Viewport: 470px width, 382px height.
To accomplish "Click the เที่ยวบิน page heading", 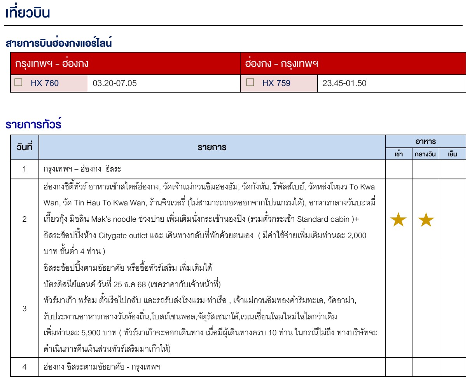I will tap(28, 13).
